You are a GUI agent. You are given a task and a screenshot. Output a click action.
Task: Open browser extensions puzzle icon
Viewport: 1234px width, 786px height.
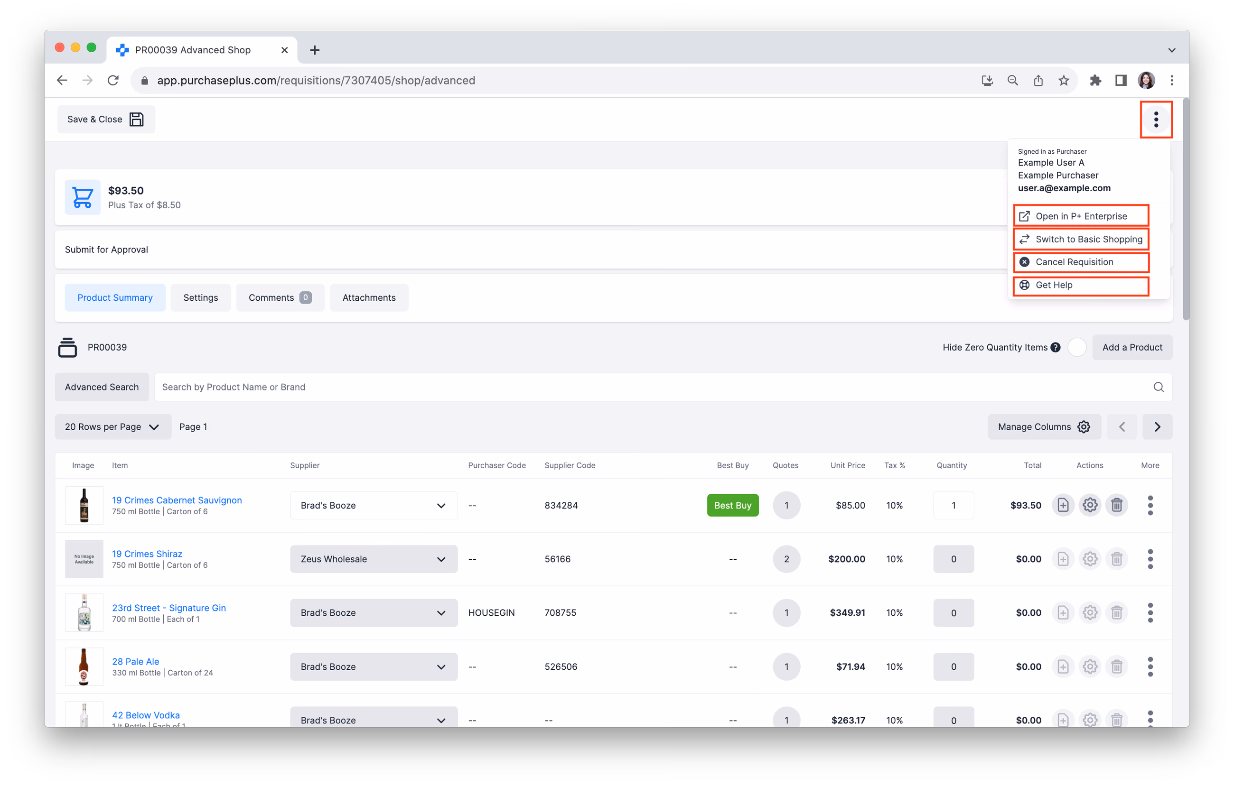pyautogui.click(x=1095, y=80)
